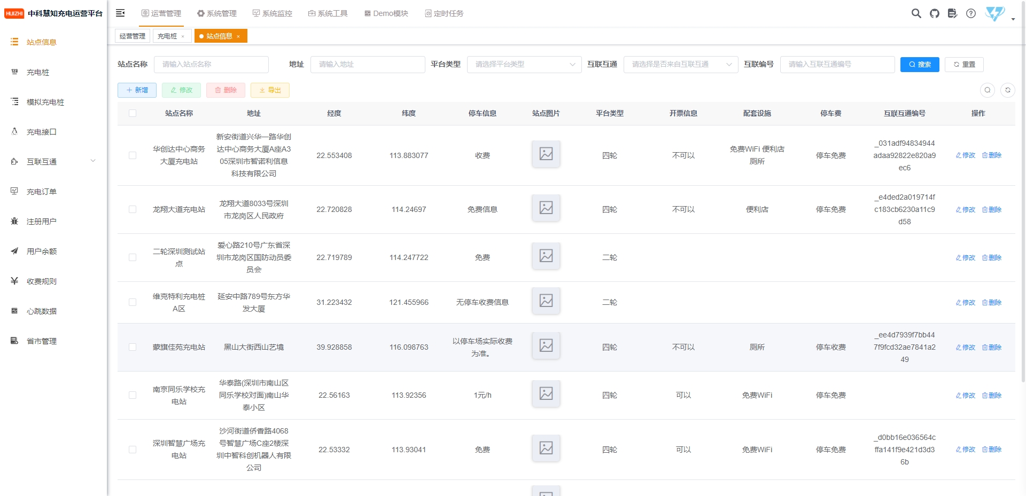Focus the 地址 input field
Screen dimensions: 1026x496
(368, 64)
